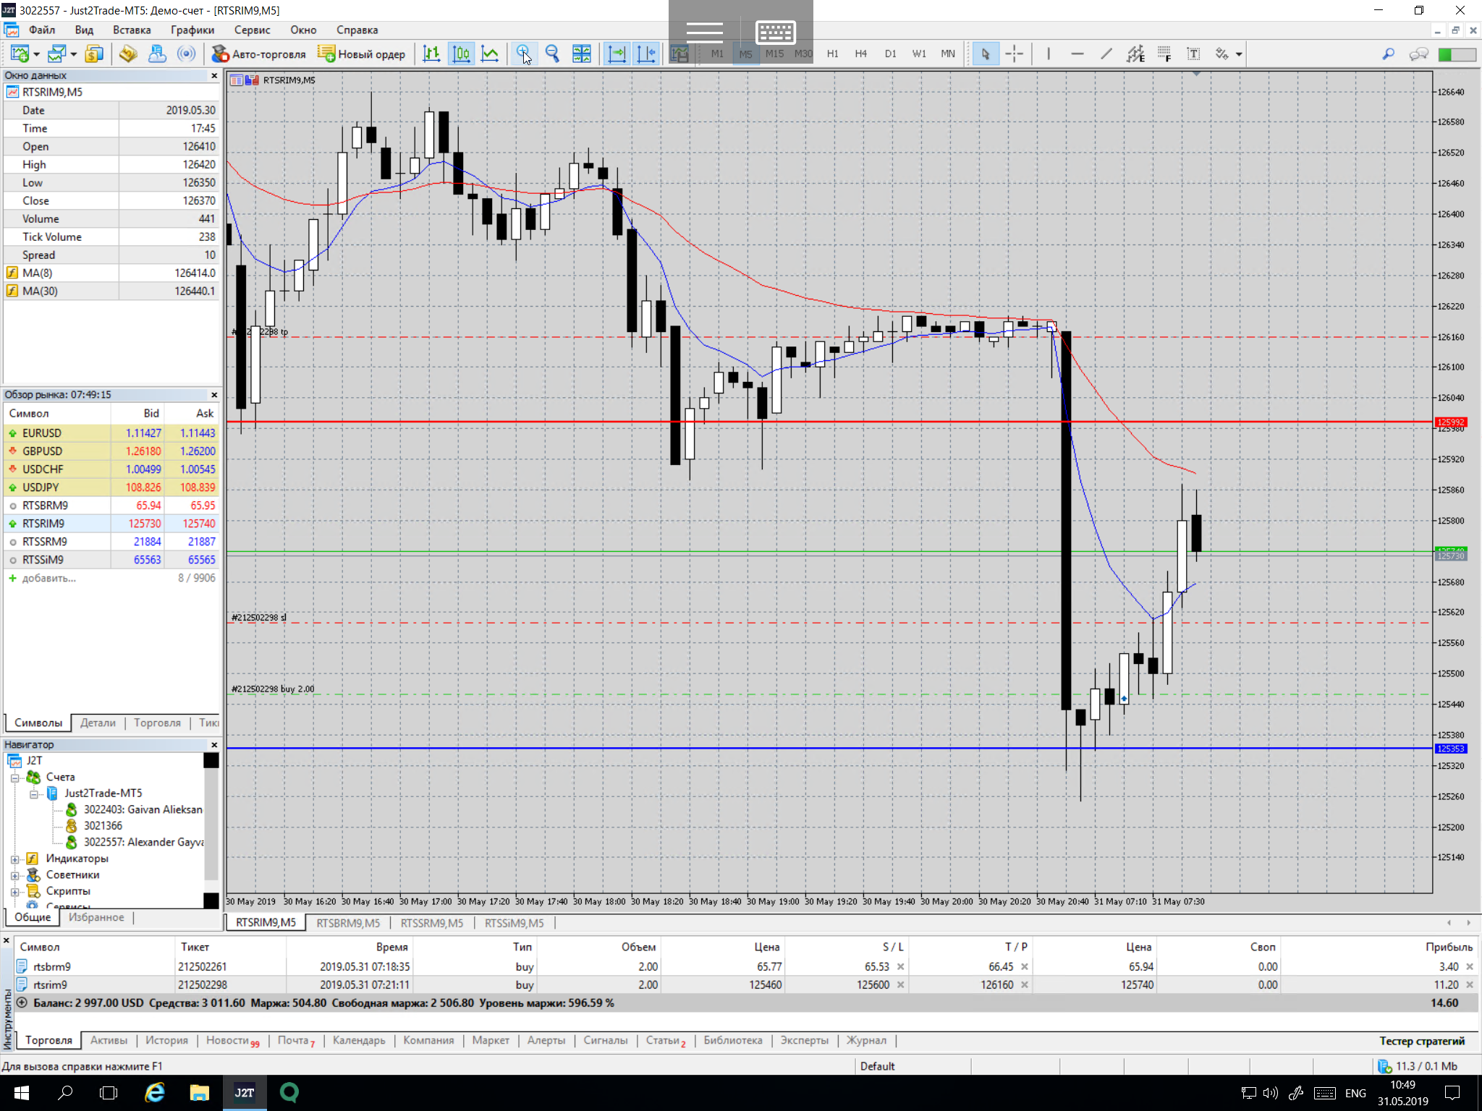
Task: Select the bar chart display icon
Action: [431, 54]
